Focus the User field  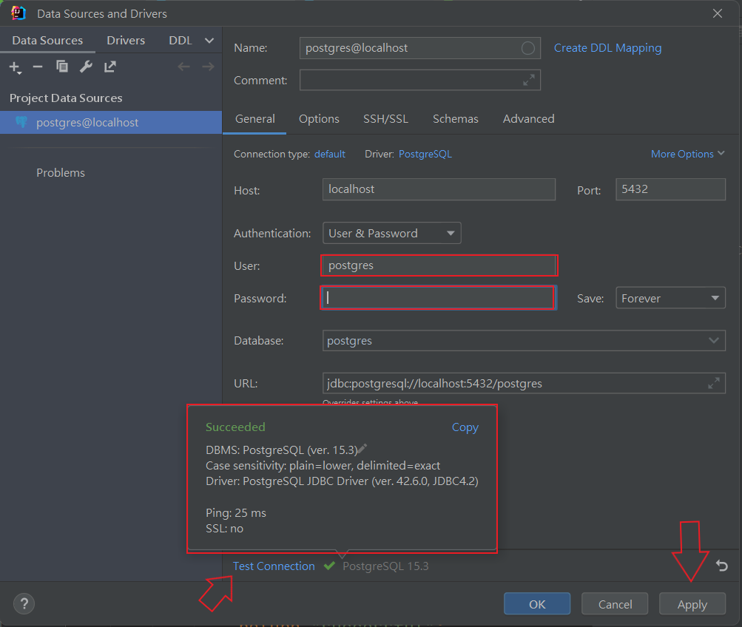point(439,265)
